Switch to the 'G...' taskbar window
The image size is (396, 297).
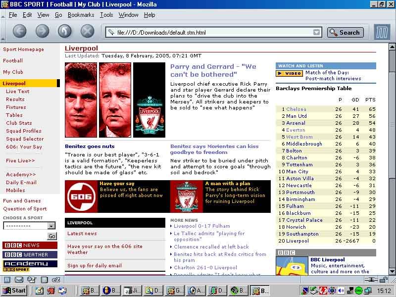(175, 291)
